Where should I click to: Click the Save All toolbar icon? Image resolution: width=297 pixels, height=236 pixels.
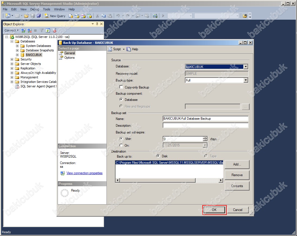(39, 16)
